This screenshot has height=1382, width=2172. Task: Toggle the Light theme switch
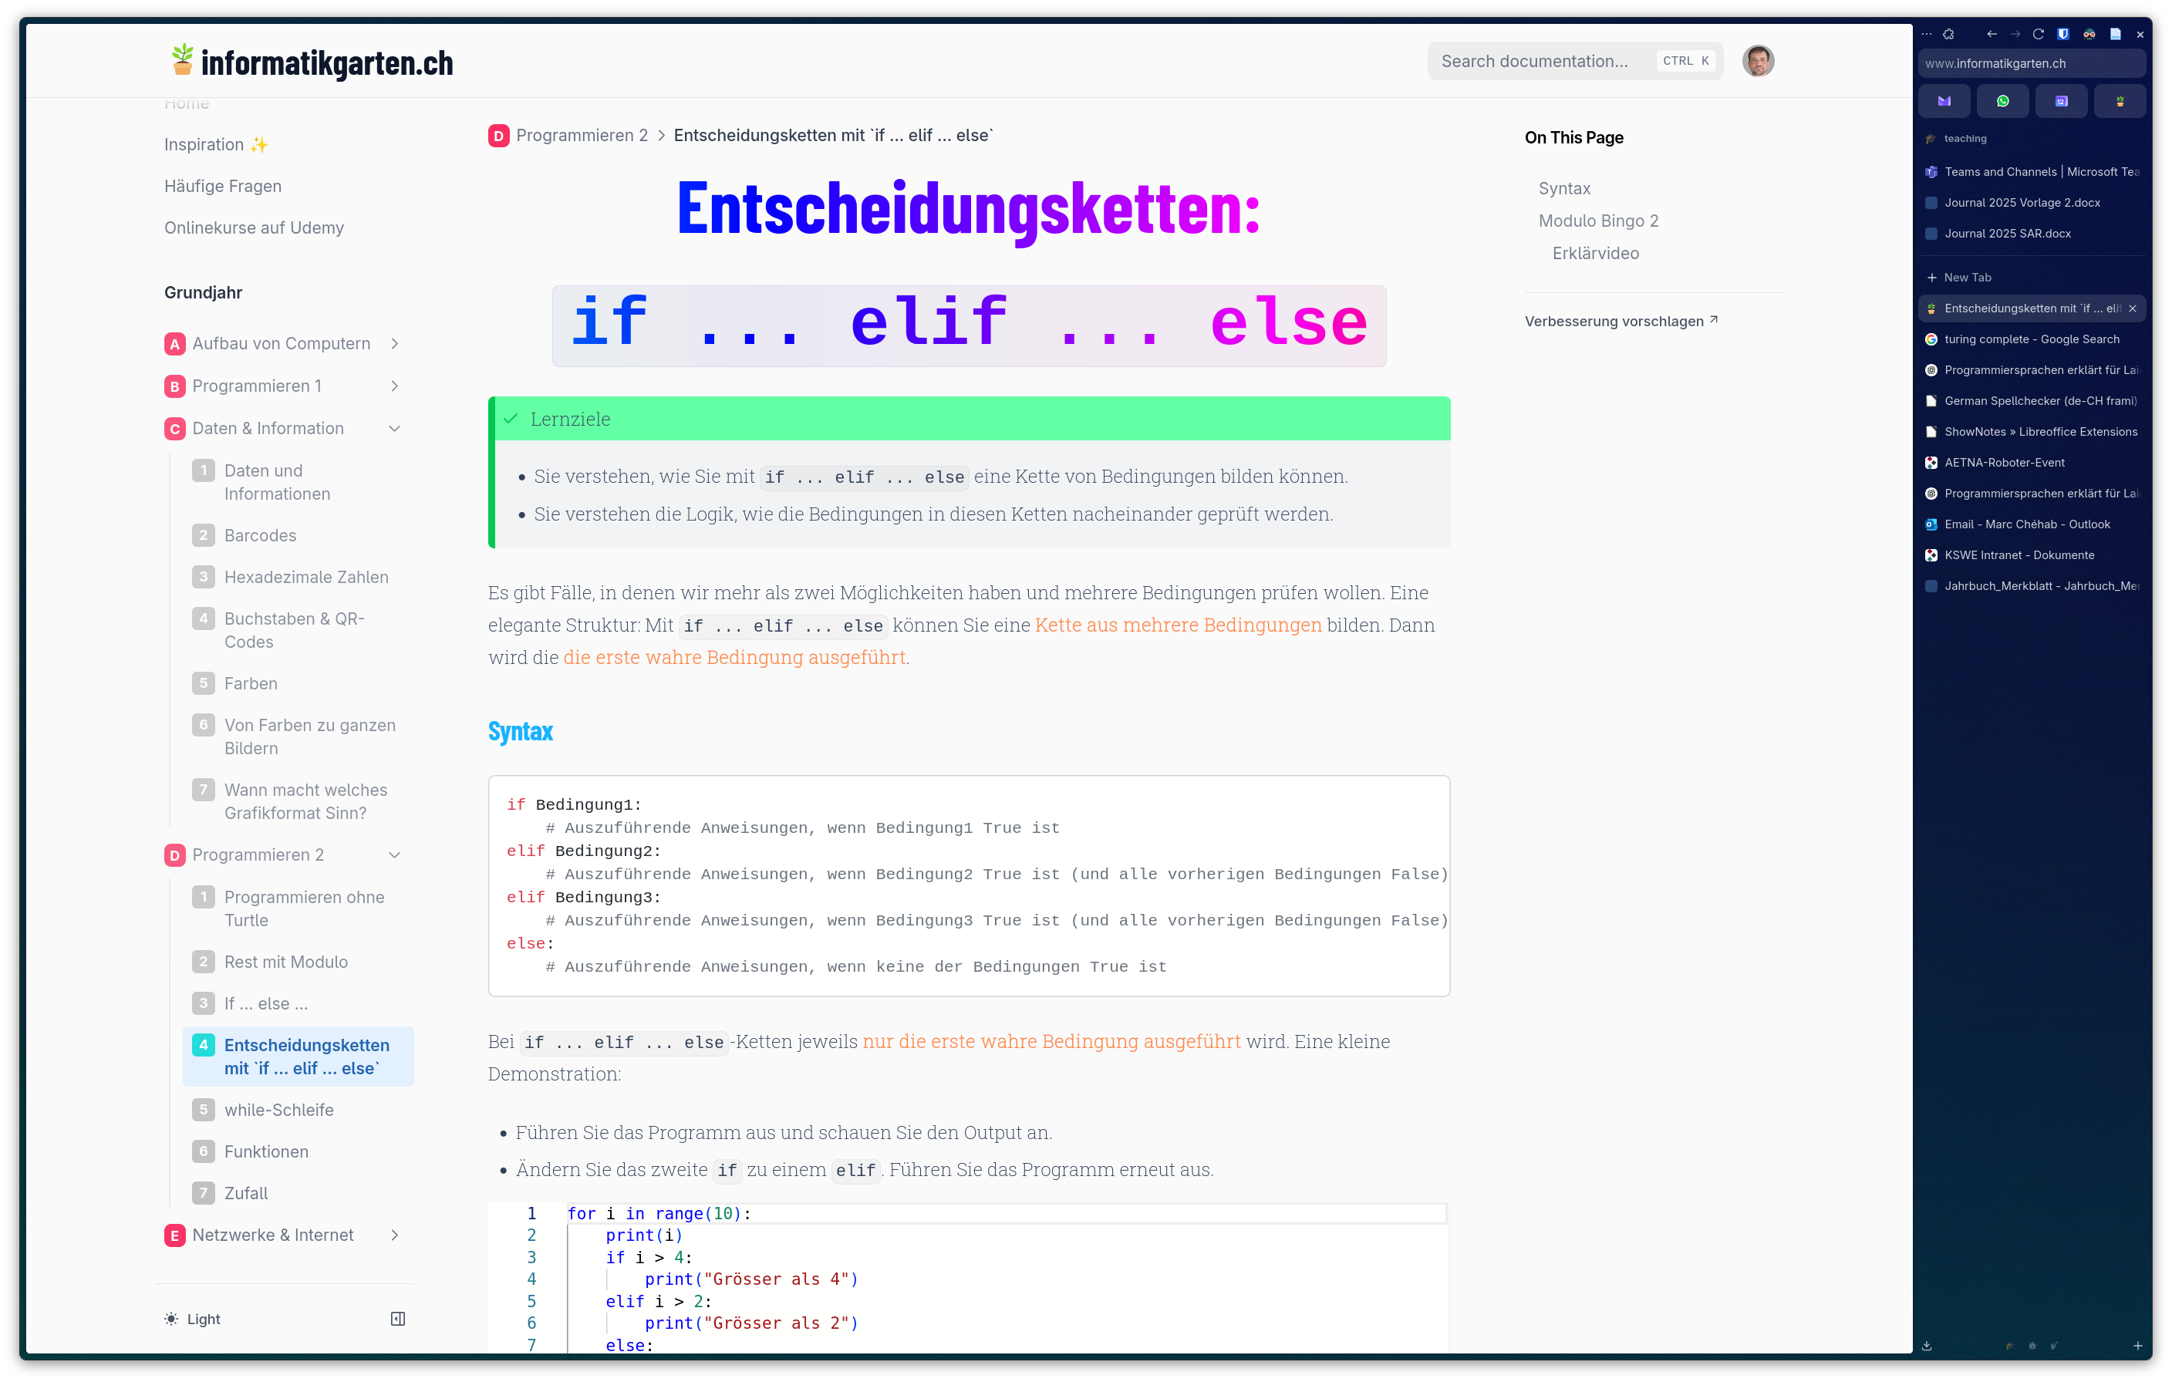pyautogui.click(x=192, y=1319)
